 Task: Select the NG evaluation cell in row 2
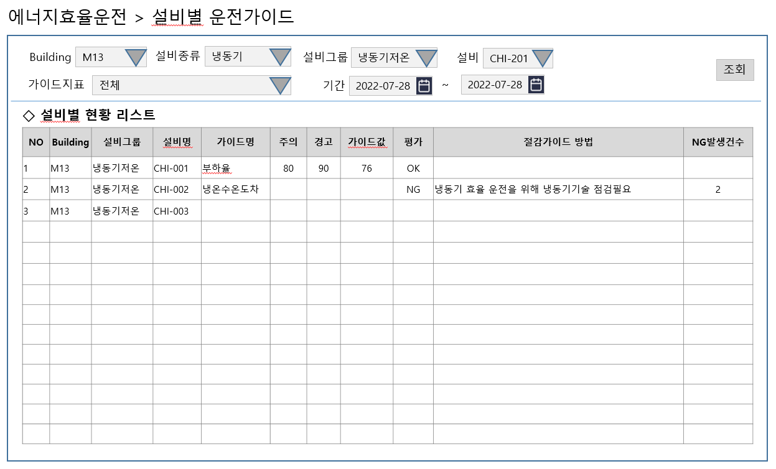tap(413, 190)
